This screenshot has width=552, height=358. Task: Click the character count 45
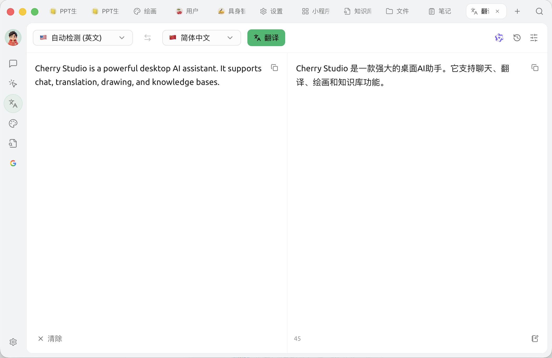(x=297, y=339)
